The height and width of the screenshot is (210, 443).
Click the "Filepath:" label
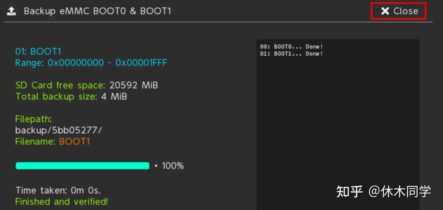tap(34, 119)
